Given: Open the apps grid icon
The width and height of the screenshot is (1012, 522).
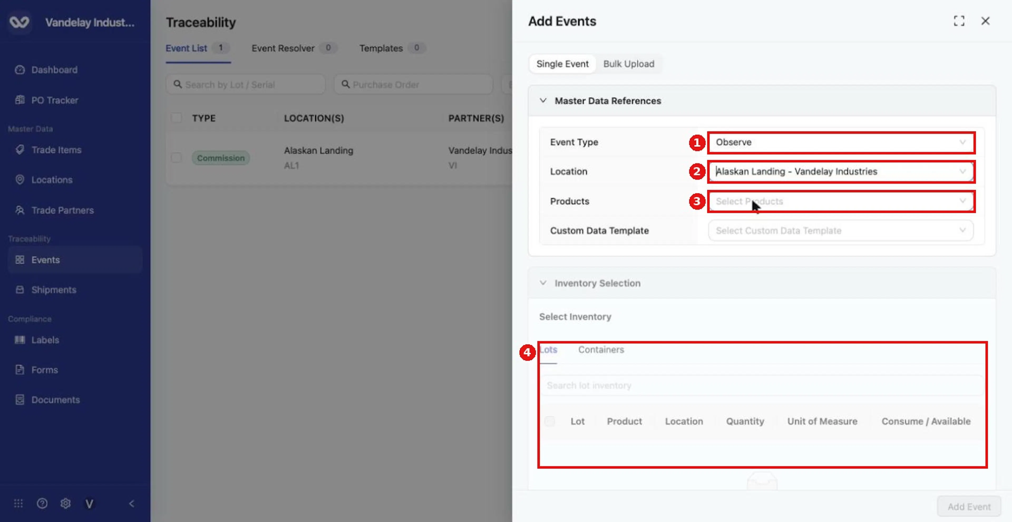Looking at the screenshot, I should click(18, 503).
